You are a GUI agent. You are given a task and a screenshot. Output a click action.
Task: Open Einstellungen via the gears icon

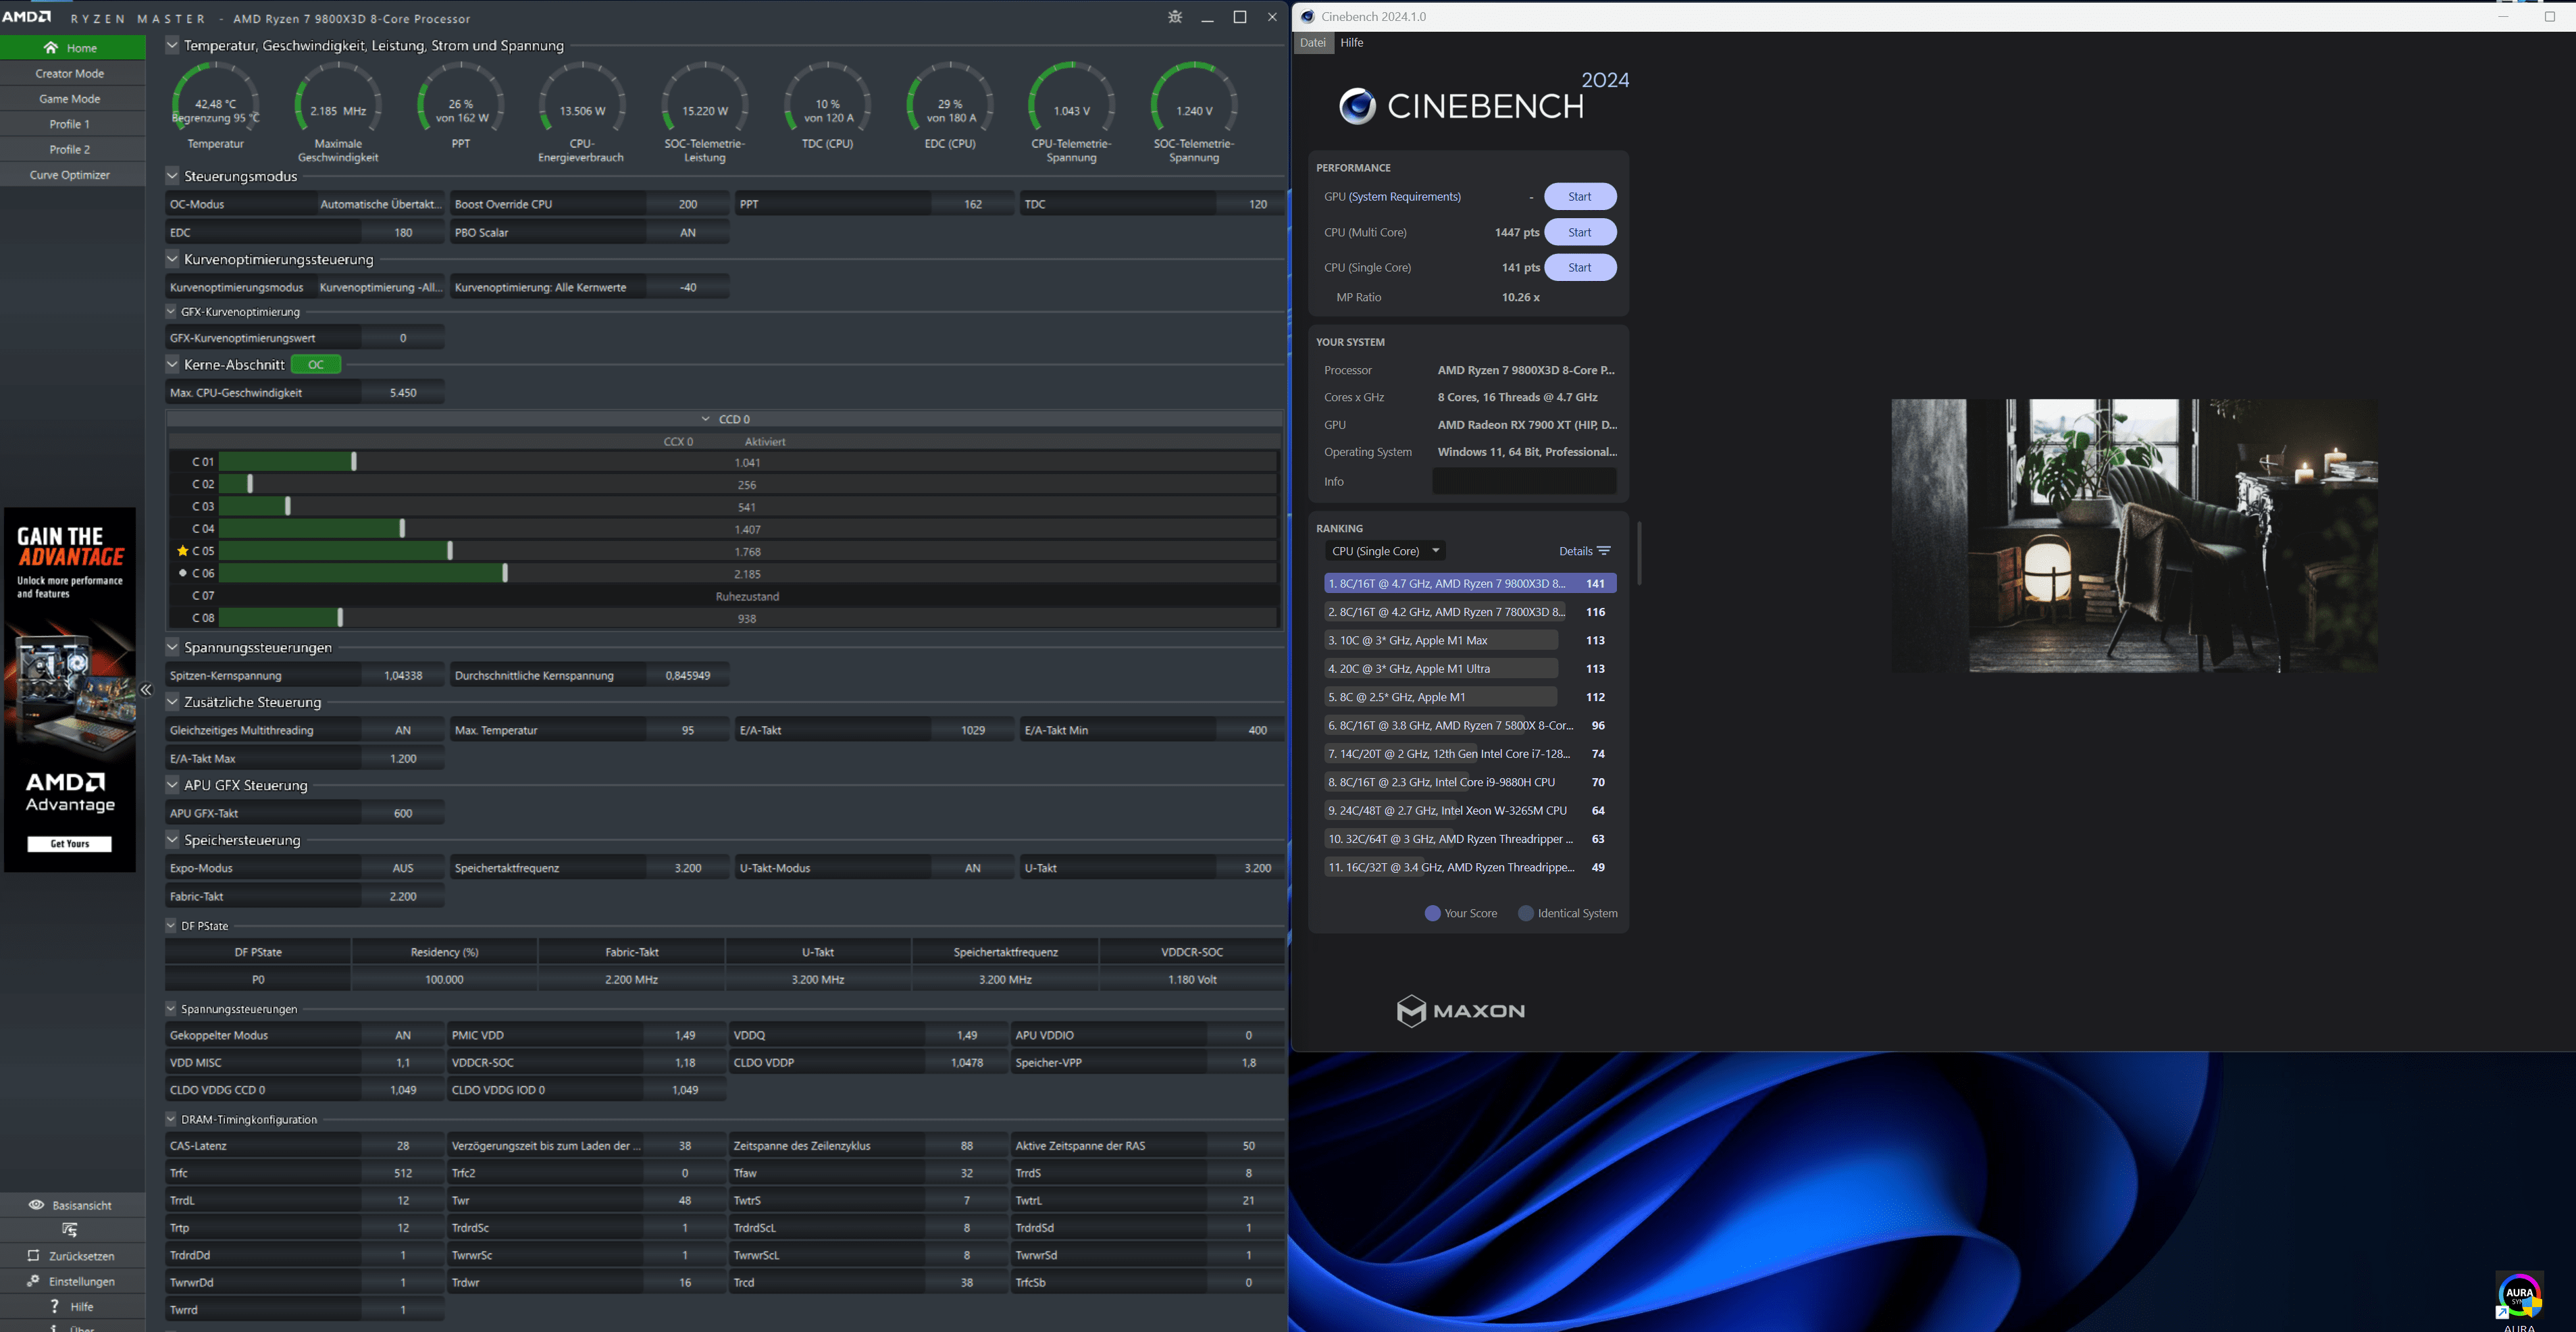pos(33,1281)
